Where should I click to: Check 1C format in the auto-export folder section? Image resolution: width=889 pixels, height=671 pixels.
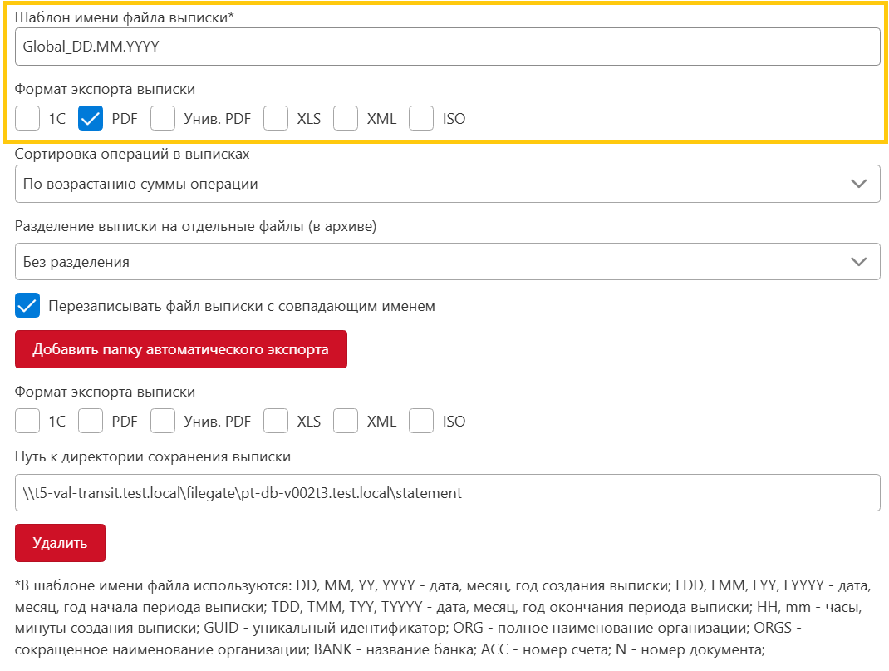pos(27,421)
